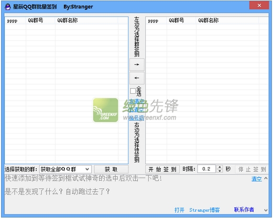
Task: Click the 右清空 link
Action: pos(137,110)
